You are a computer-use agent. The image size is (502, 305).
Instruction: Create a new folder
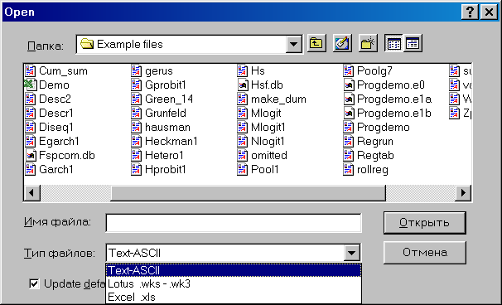point(368,43)
